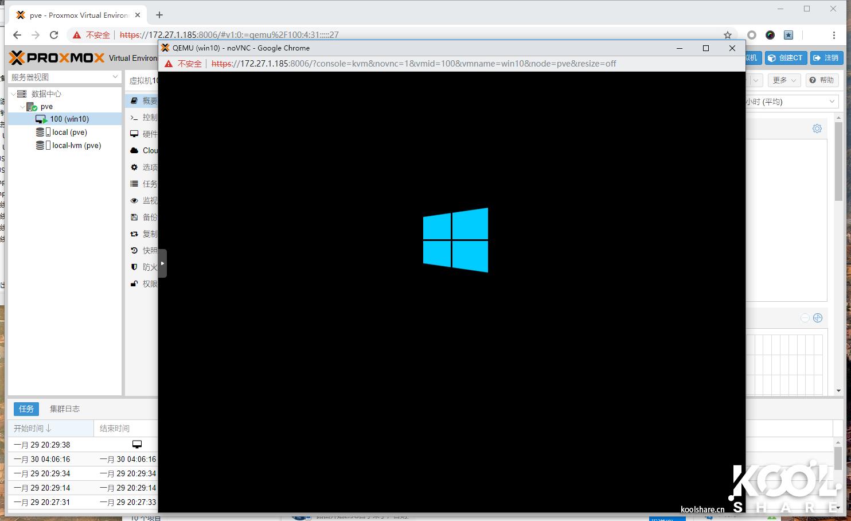Open a new Chrome tab
This screenshot has height=521, width=851.
point(159,15)
